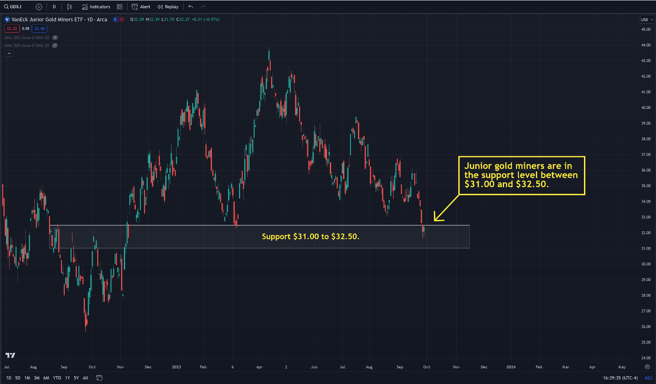656x384 pixels.
Task: Select the 1Y time range
Action: click(x=67, y=378)
